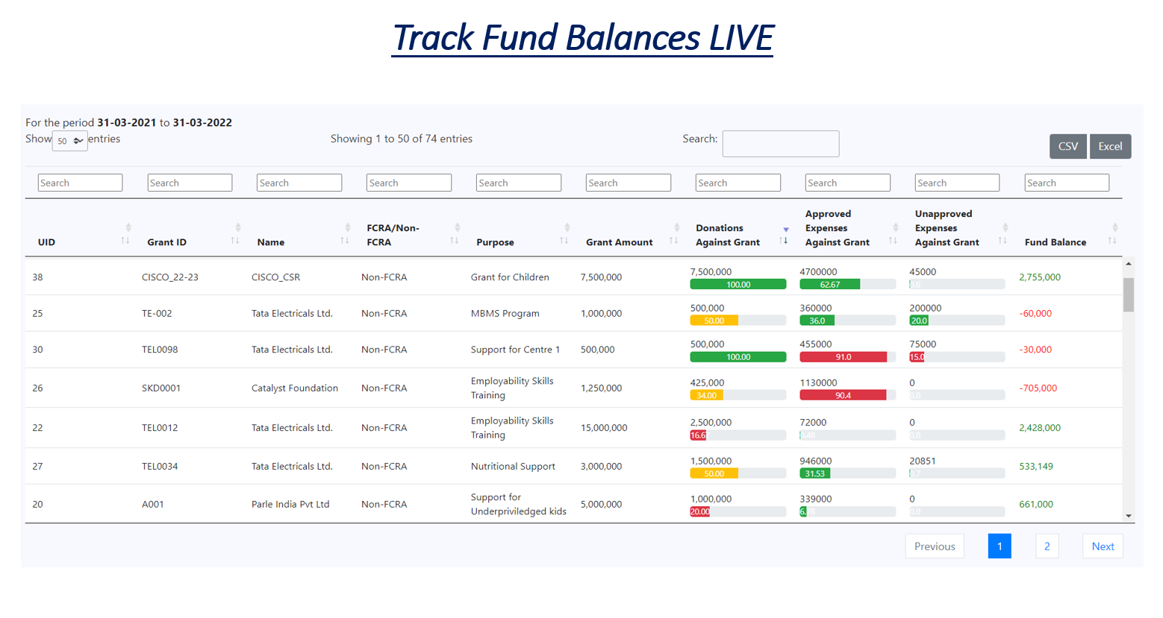Sort by Name column arrows icon
The image size is (1163, 618).
pos(346,234)
